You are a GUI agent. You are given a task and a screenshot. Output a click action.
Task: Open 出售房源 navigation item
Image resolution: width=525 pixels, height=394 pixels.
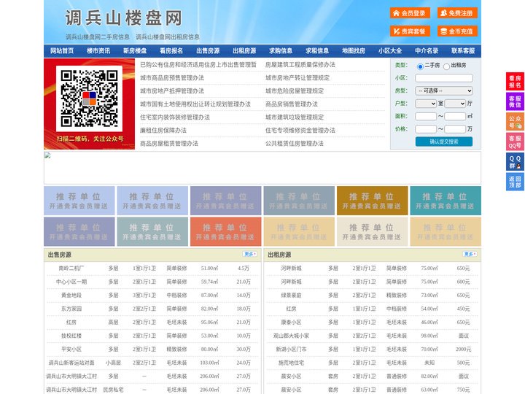click(208, 51)
